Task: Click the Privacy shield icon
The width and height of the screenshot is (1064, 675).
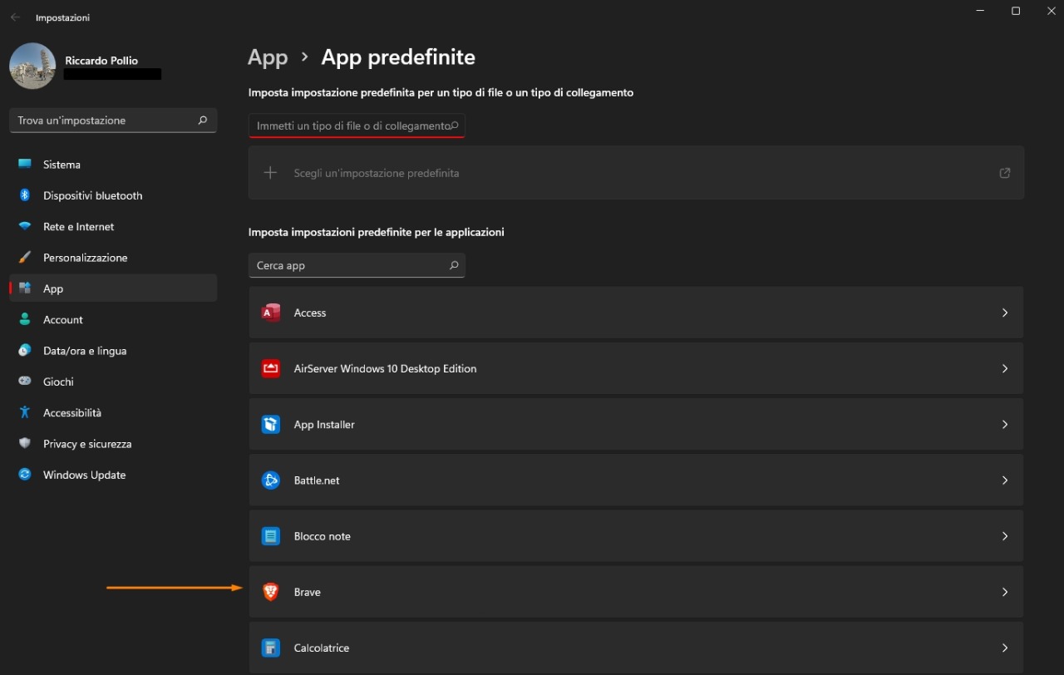Action: pos(25,444)
